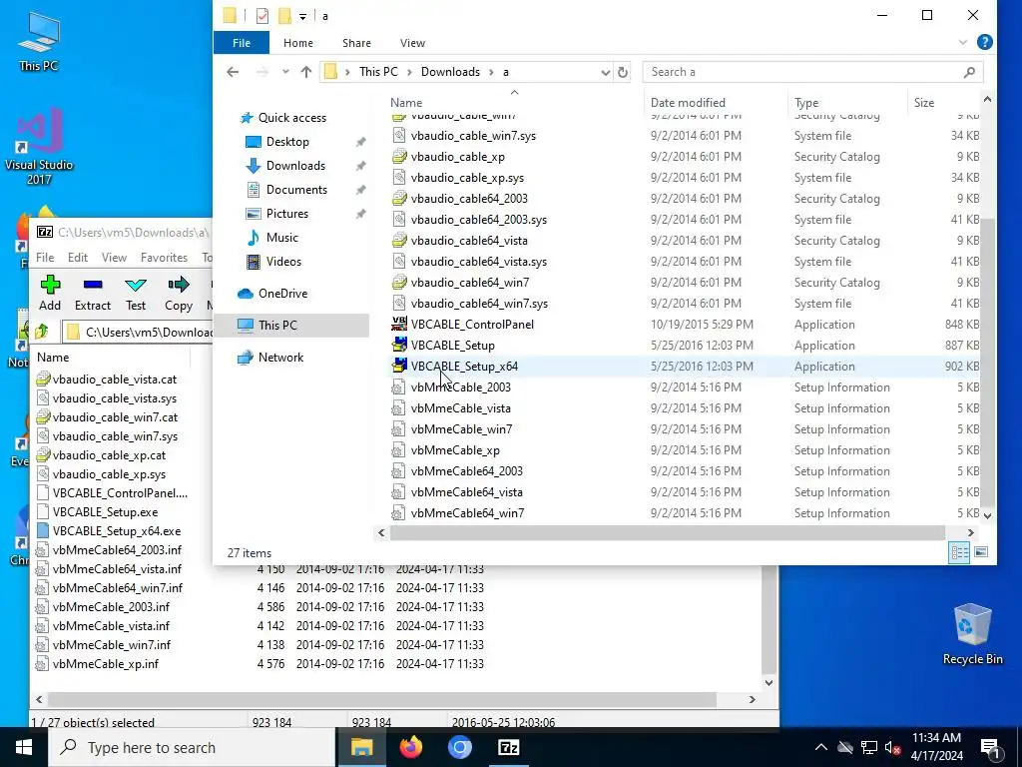The image size is (1022, 767).
Task: Click the Explorer horizontal scrollbar
Action: (667, 533)
